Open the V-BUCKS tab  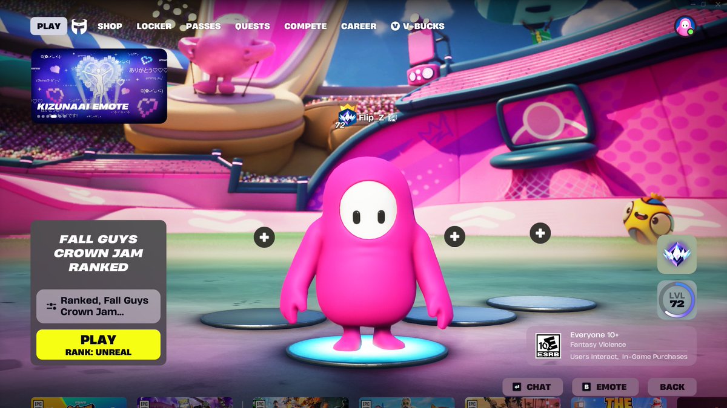[x=417, y=26]
